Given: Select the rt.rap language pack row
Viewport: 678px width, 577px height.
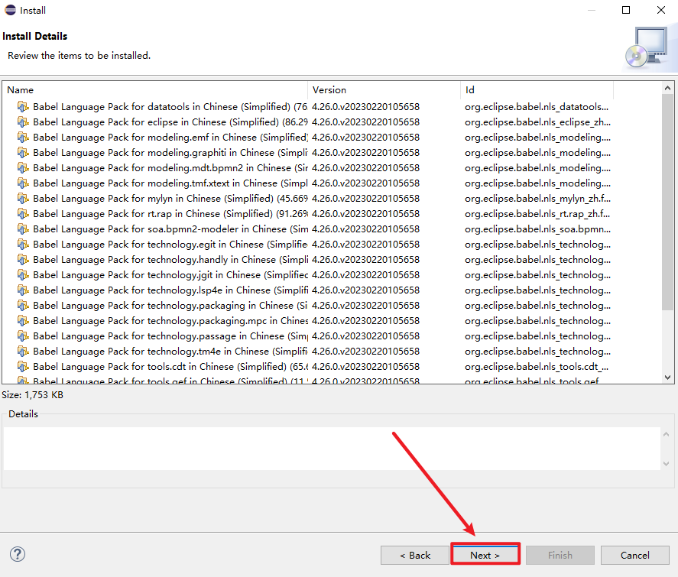Looking at the screenshot, I should 153,214.
